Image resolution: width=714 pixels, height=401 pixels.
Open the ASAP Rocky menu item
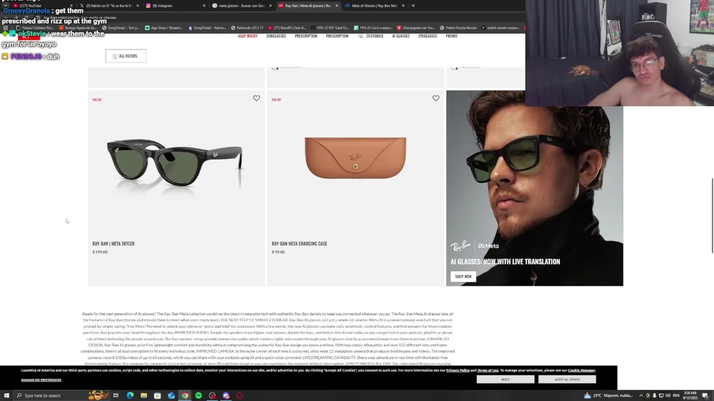(x=248, y=36)
